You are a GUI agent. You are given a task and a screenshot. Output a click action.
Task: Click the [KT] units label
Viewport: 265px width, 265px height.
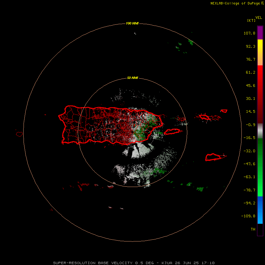tap(251, 20)
